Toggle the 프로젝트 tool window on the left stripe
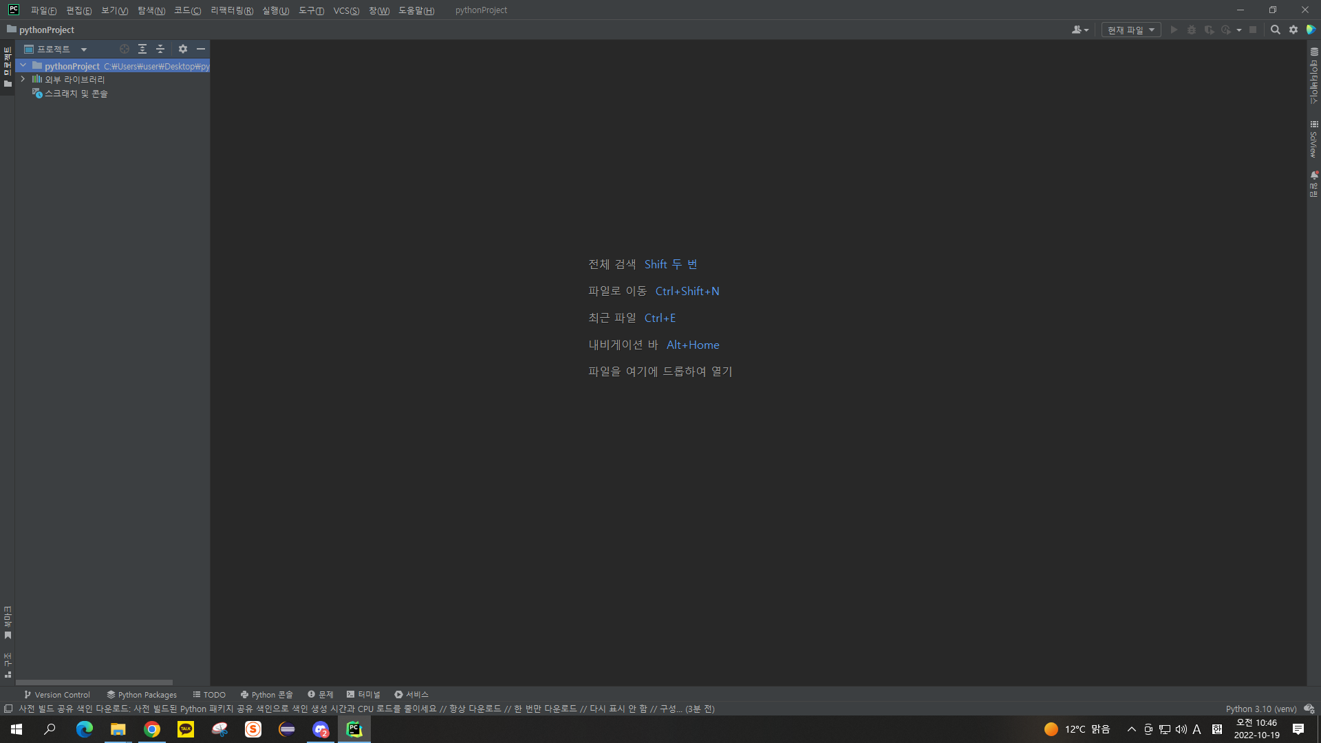This screenshot has height=743, width=1321. pos(8,67)
